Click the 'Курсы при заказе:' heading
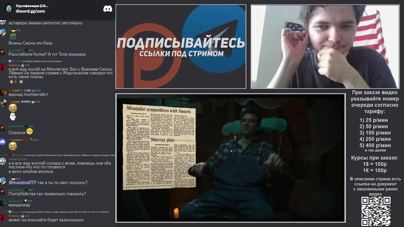 [x=375, y=158]
